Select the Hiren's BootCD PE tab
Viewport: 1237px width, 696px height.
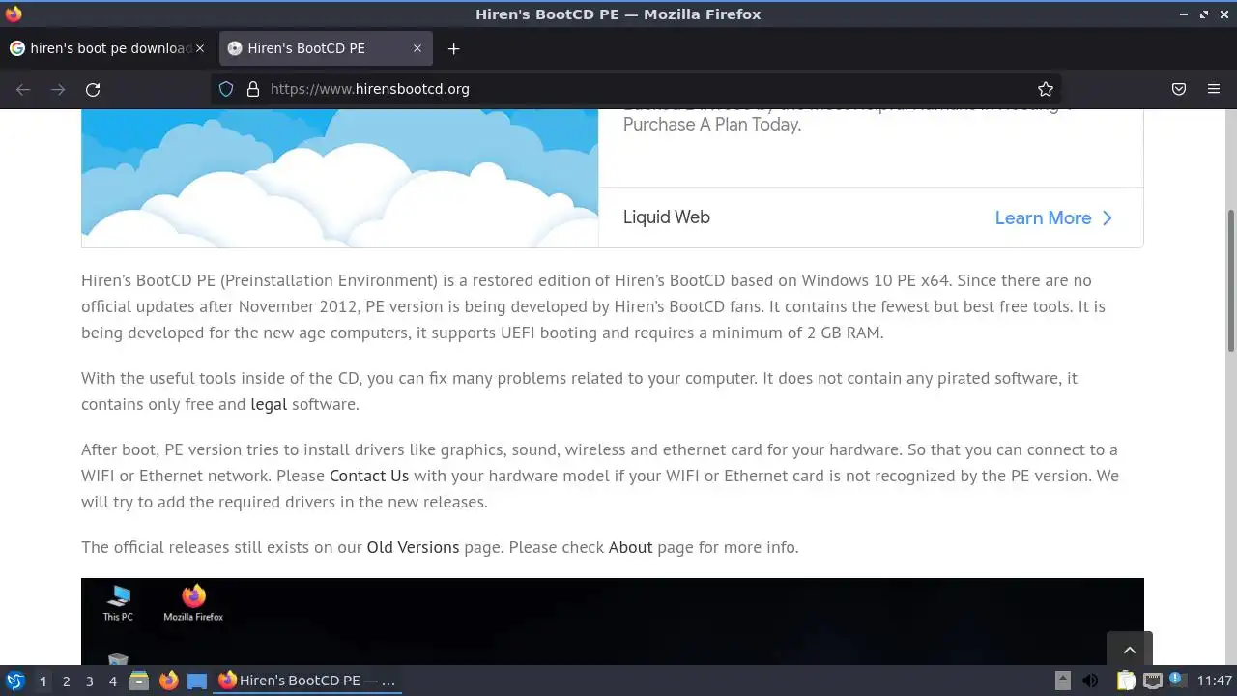tap(326, 48)
